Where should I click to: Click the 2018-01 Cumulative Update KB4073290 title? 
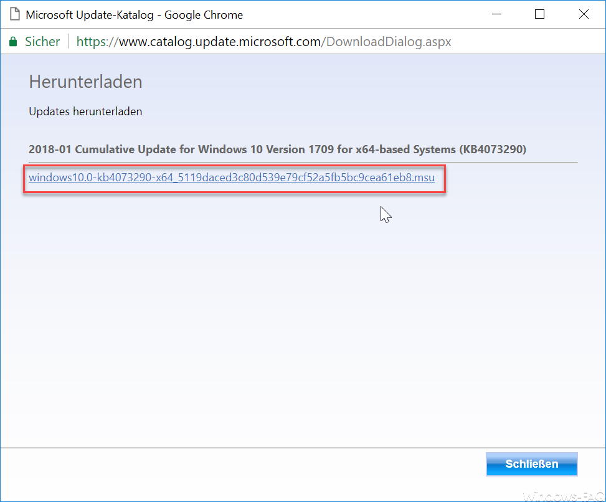[278, 149]
